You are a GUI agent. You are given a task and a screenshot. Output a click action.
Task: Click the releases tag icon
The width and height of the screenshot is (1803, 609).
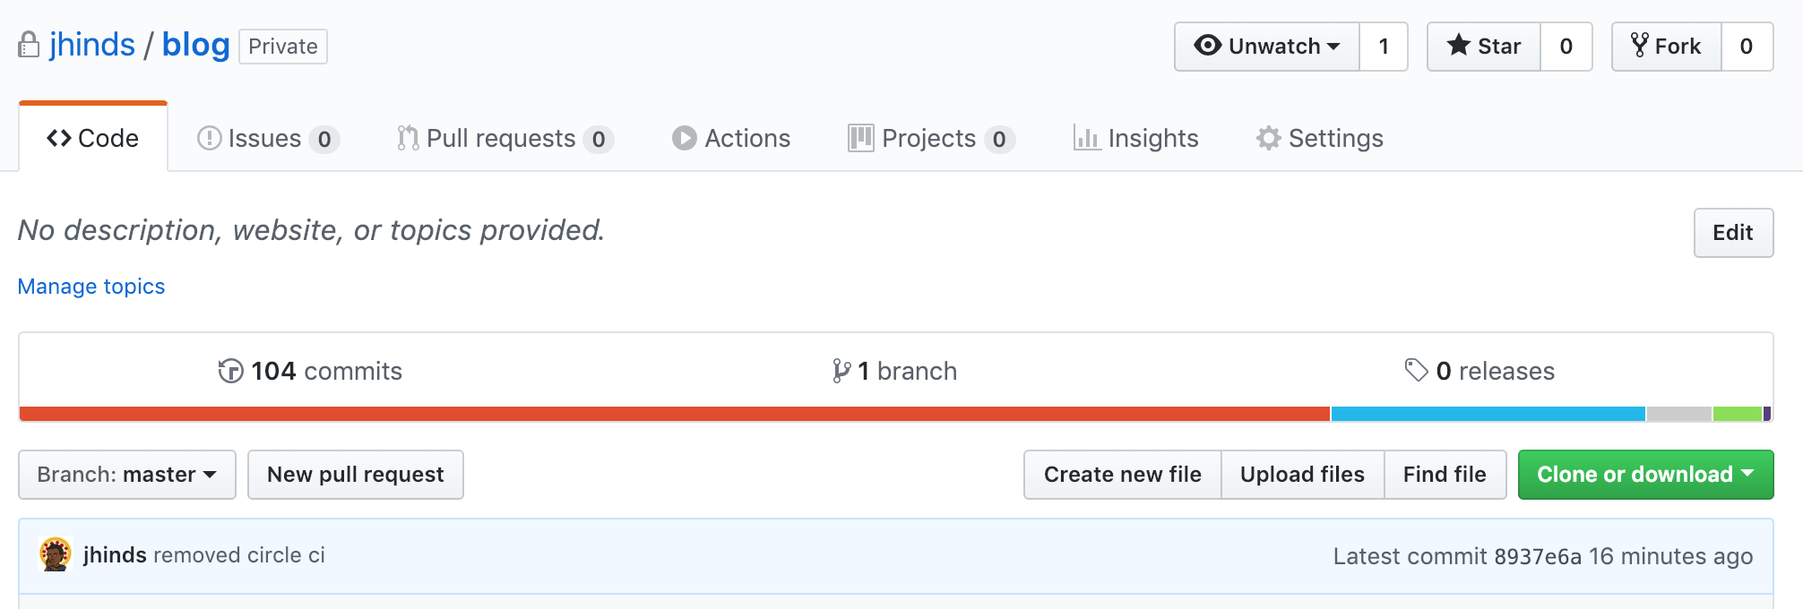[1416, 370]
